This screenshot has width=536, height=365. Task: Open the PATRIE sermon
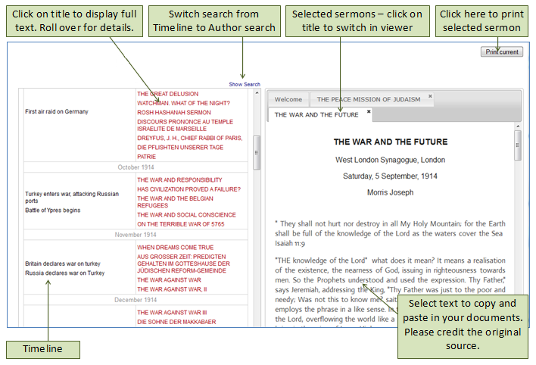[146, 157]
